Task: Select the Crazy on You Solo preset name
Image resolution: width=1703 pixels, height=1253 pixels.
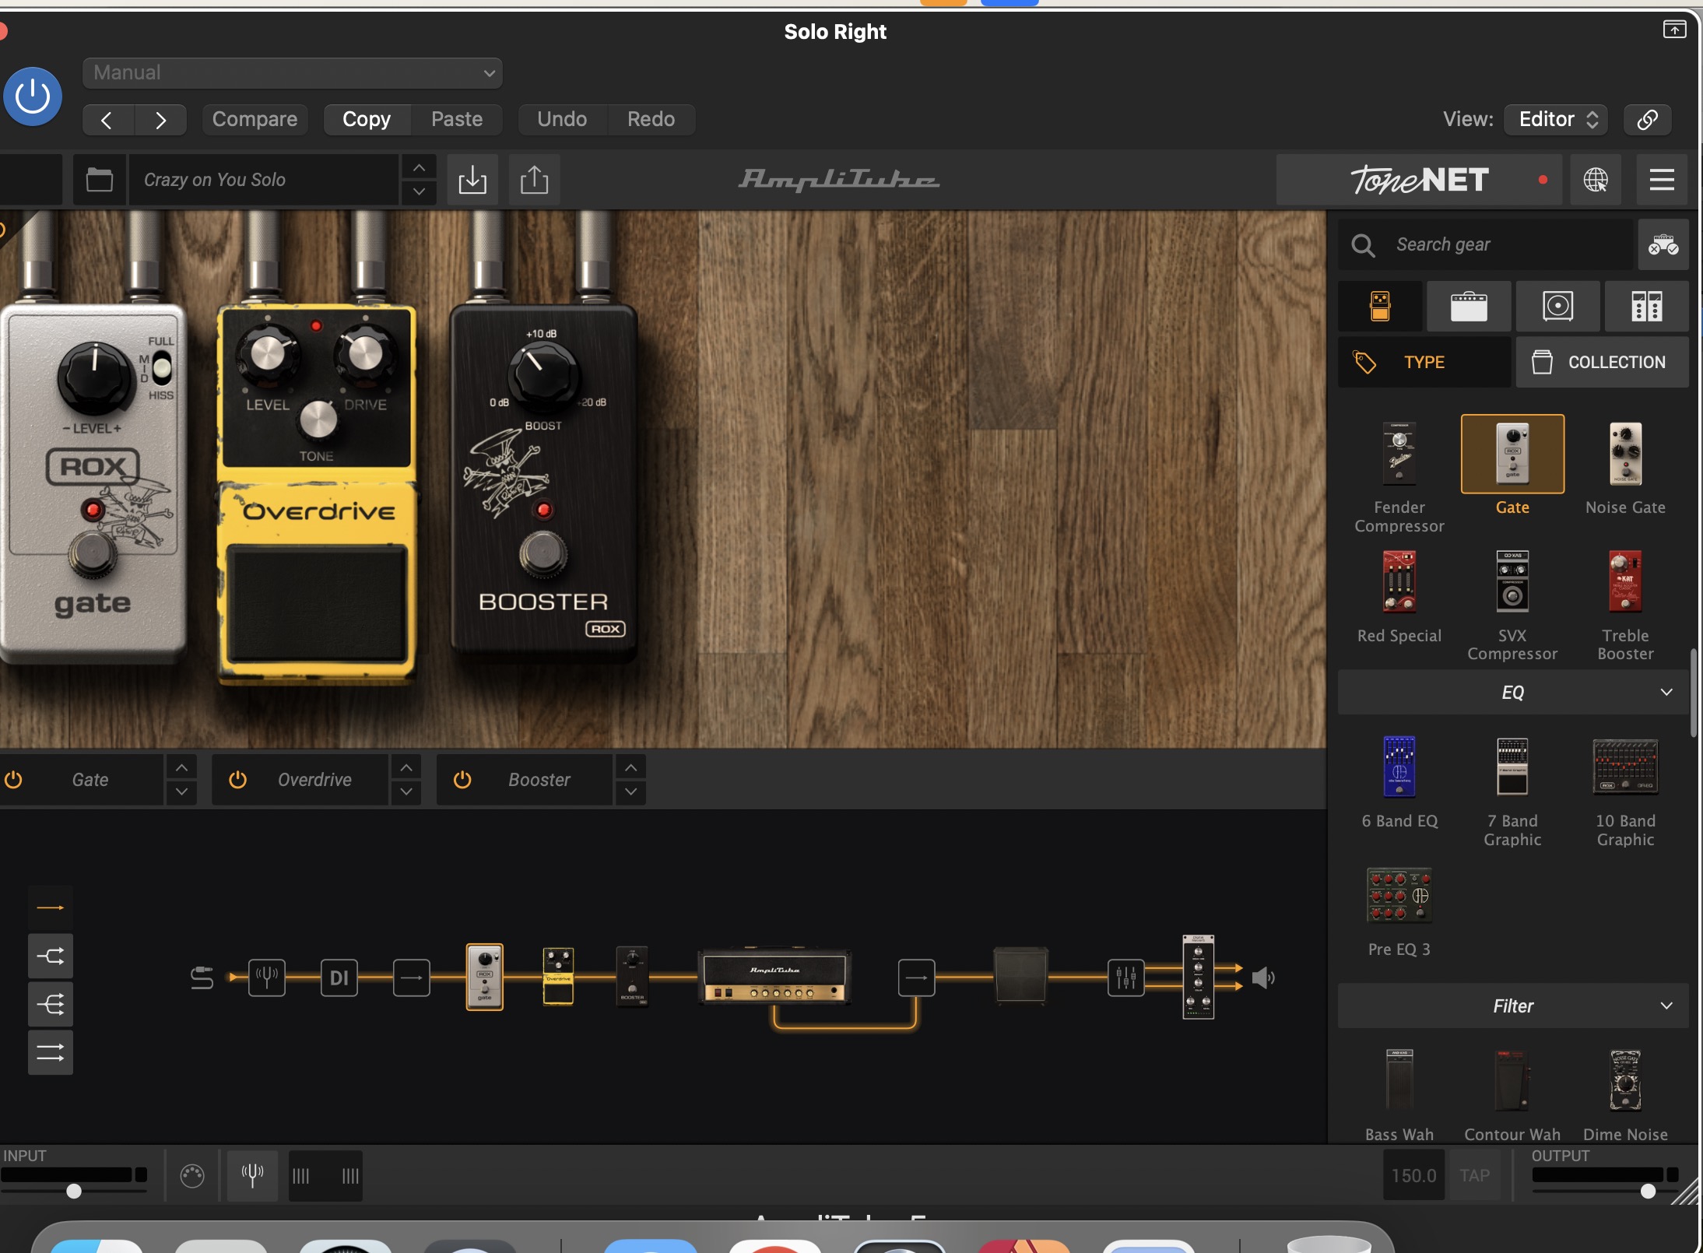Action: pyautogui.click(x=264, y=180)
